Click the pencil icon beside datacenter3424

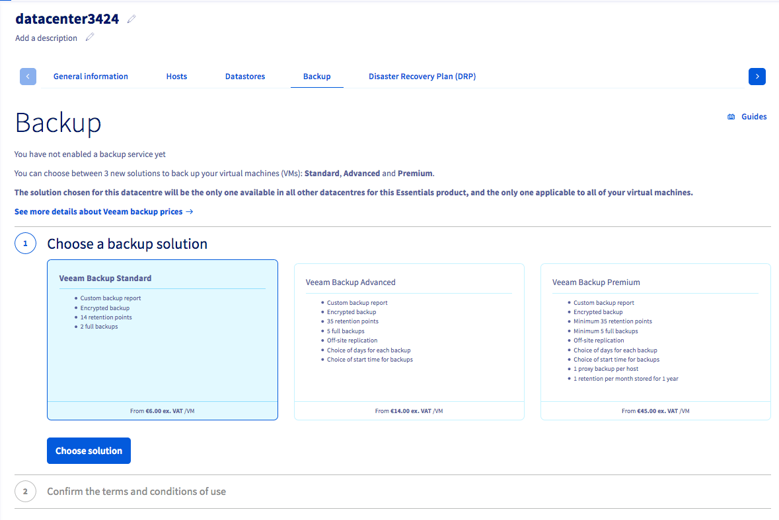point(131,19)
